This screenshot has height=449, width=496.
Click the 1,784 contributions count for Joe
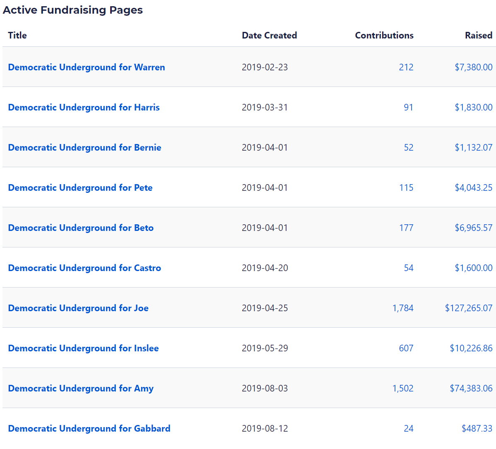pyautogui.click(x=403, y=308)
